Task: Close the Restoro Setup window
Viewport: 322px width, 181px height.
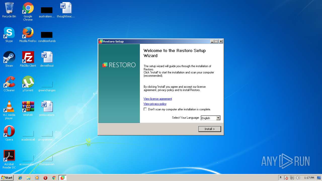Action: [221, 41]
